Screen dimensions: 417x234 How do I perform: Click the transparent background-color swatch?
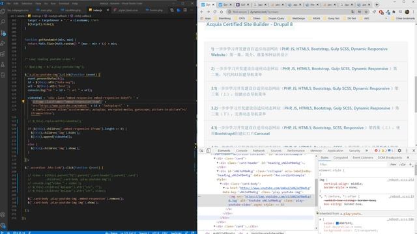pyautogui.click(x=356, y=231)
